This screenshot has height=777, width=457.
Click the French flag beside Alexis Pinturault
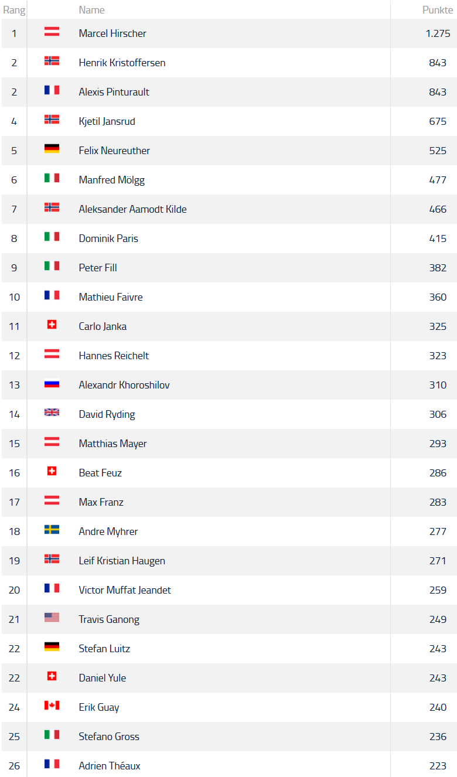click(x=52, y=91)
